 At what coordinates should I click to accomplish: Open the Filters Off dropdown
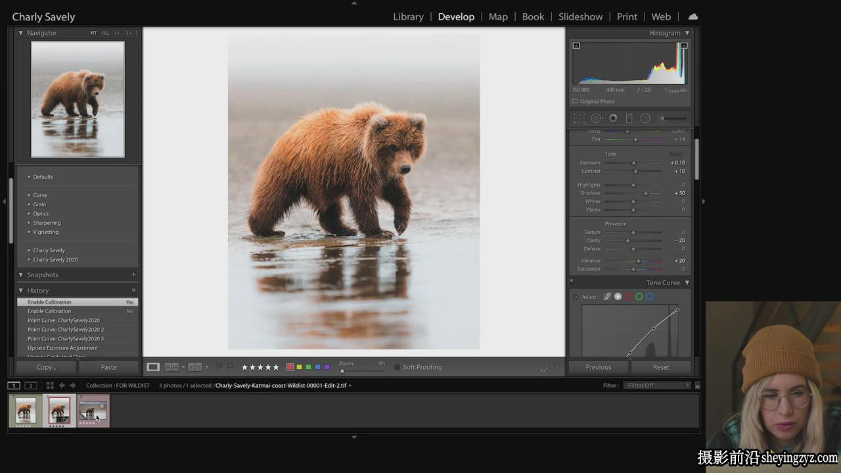tap(657, 386)
